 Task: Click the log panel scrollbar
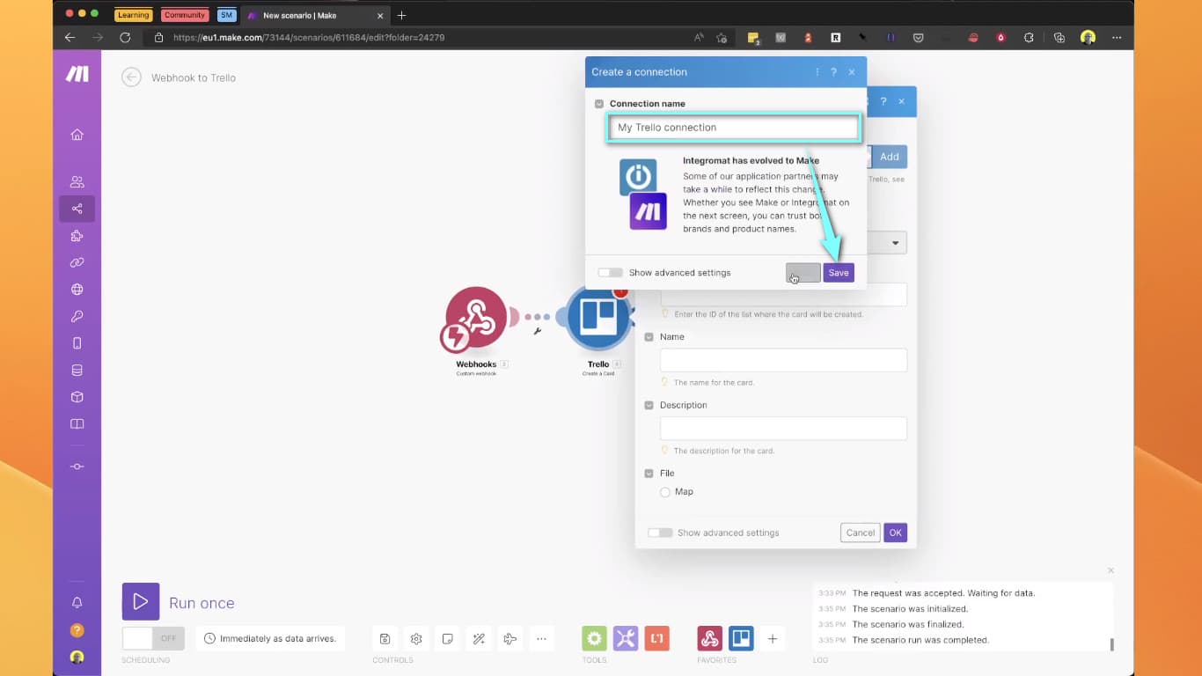pyautogui.click(x=1111, y=644)
